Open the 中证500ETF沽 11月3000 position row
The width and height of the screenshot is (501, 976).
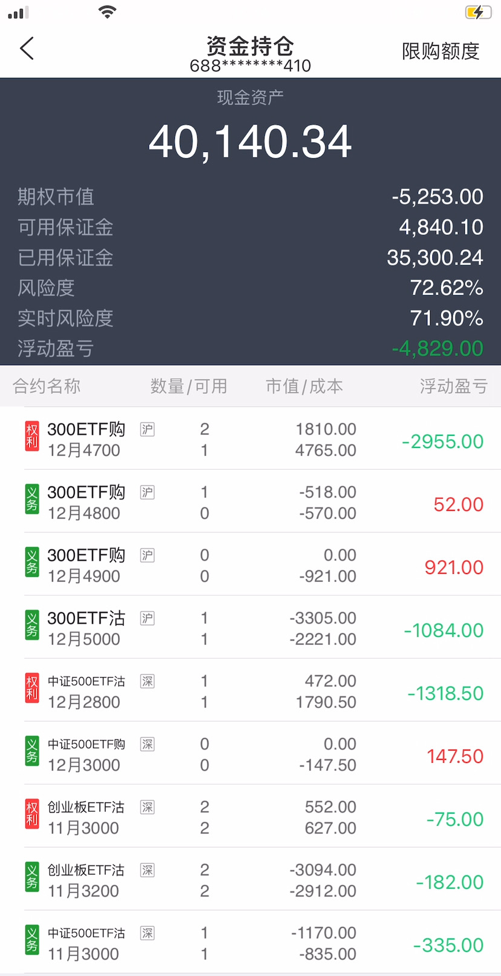coord(250,943)
